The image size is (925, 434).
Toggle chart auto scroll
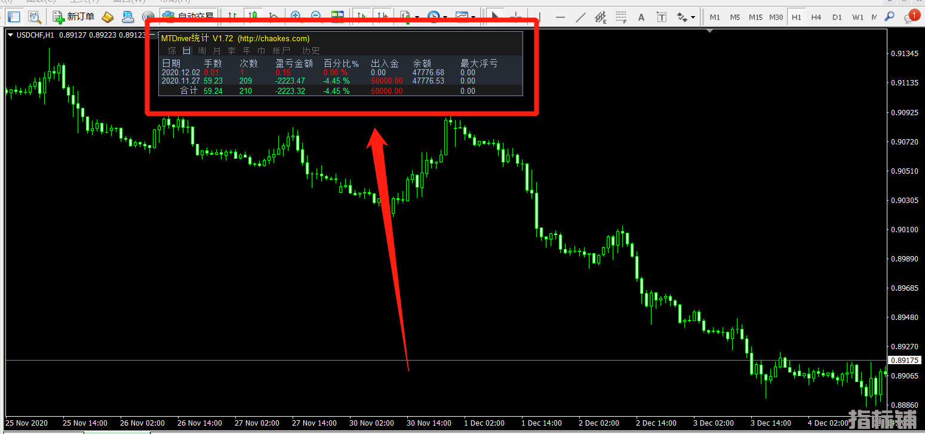361,17
